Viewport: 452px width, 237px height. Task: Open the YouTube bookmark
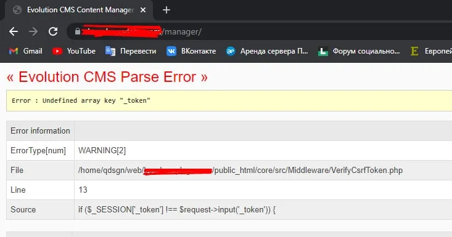pyautogui.click(x=74, y=51)
